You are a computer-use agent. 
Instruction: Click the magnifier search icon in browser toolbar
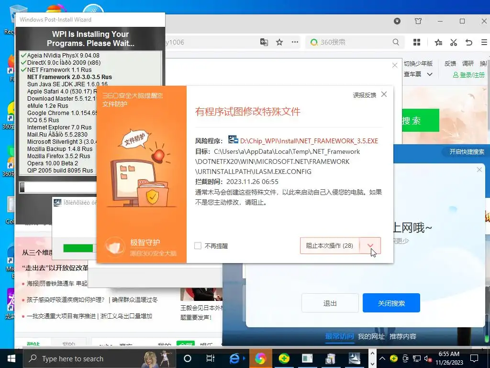point(396,42)
